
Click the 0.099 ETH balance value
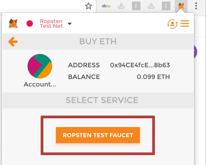click(153, 77)
